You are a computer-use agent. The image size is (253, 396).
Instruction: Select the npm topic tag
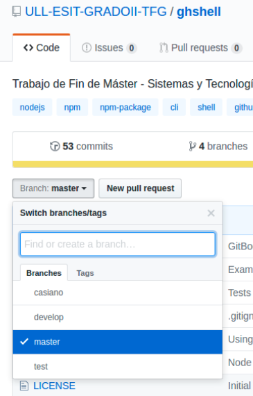(x=72, y=107)
